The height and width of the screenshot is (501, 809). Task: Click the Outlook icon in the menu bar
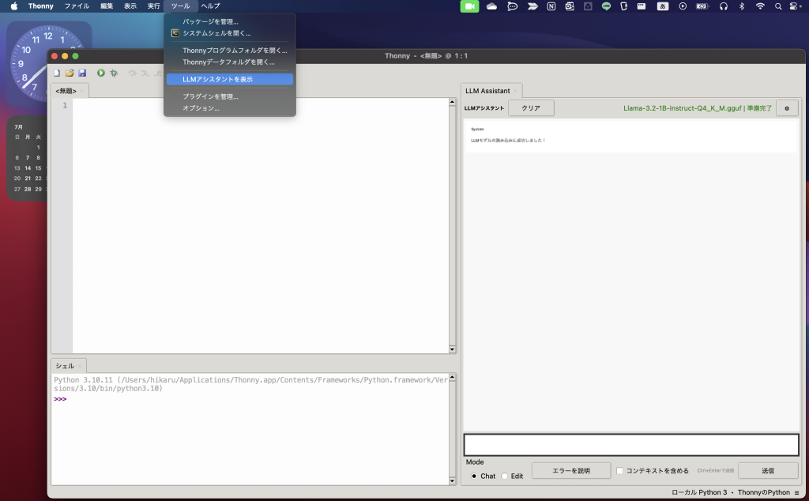pyautogui.click(x=570, y=6)
